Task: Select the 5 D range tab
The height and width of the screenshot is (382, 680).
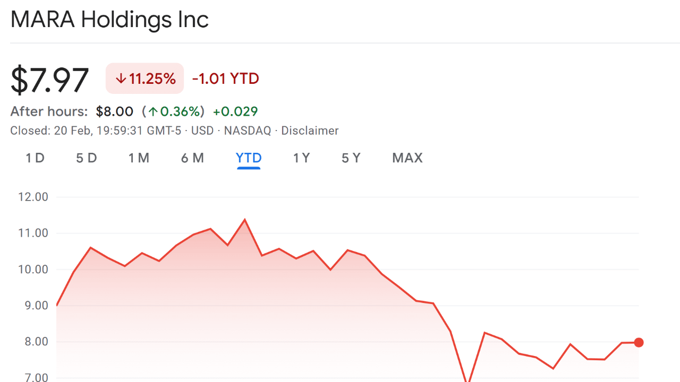Action: pyautogui.click(x=87, y=158)
